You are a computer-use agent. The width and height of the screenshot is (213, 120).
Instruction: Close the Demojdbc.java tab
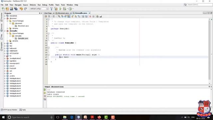point(90,13)
